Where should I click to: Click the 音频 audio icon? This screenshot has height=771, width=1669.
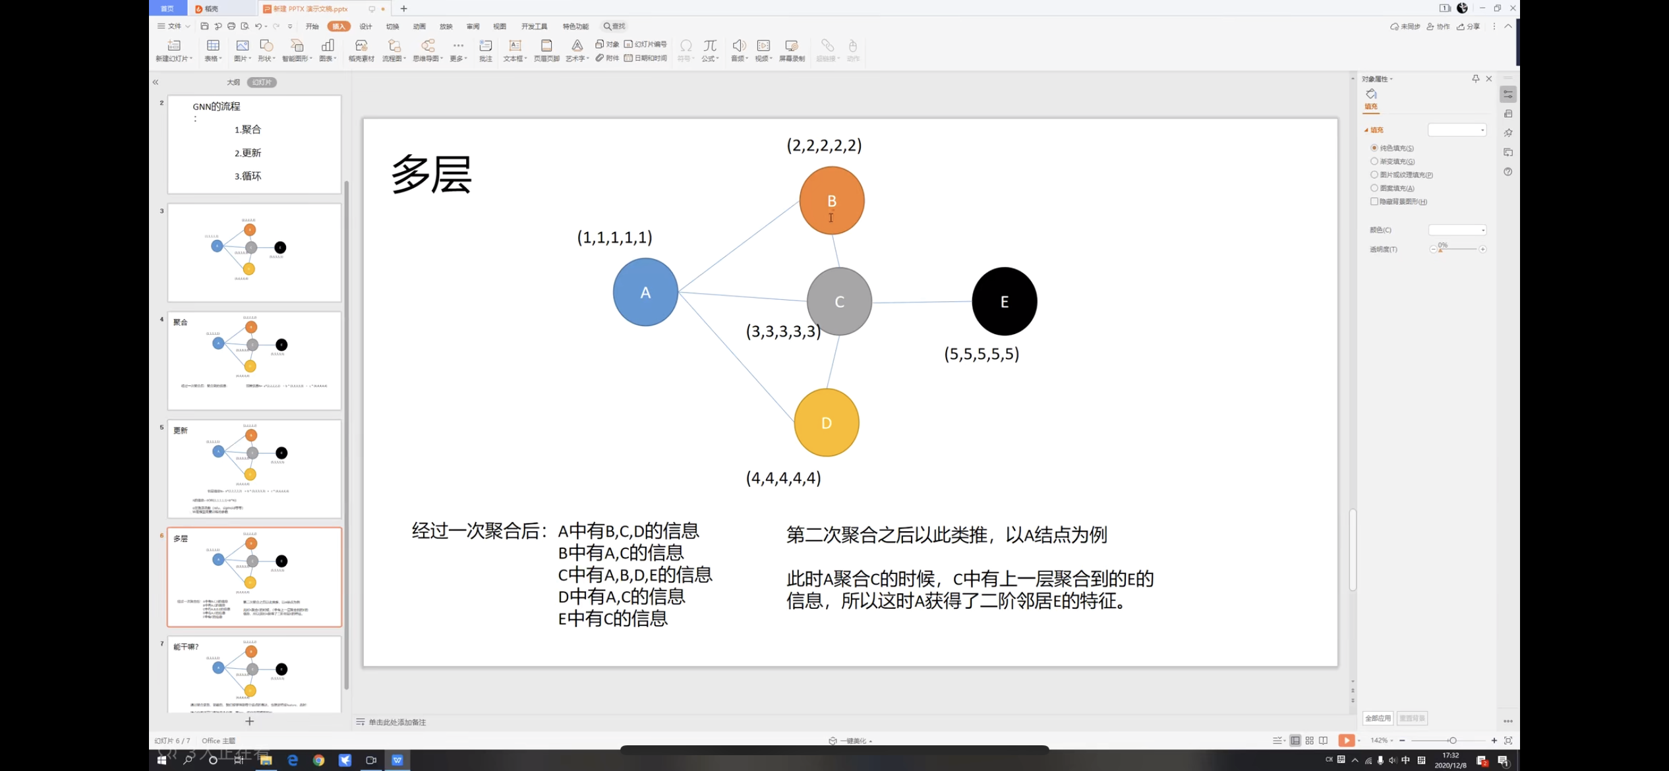[x=739, y=46]
